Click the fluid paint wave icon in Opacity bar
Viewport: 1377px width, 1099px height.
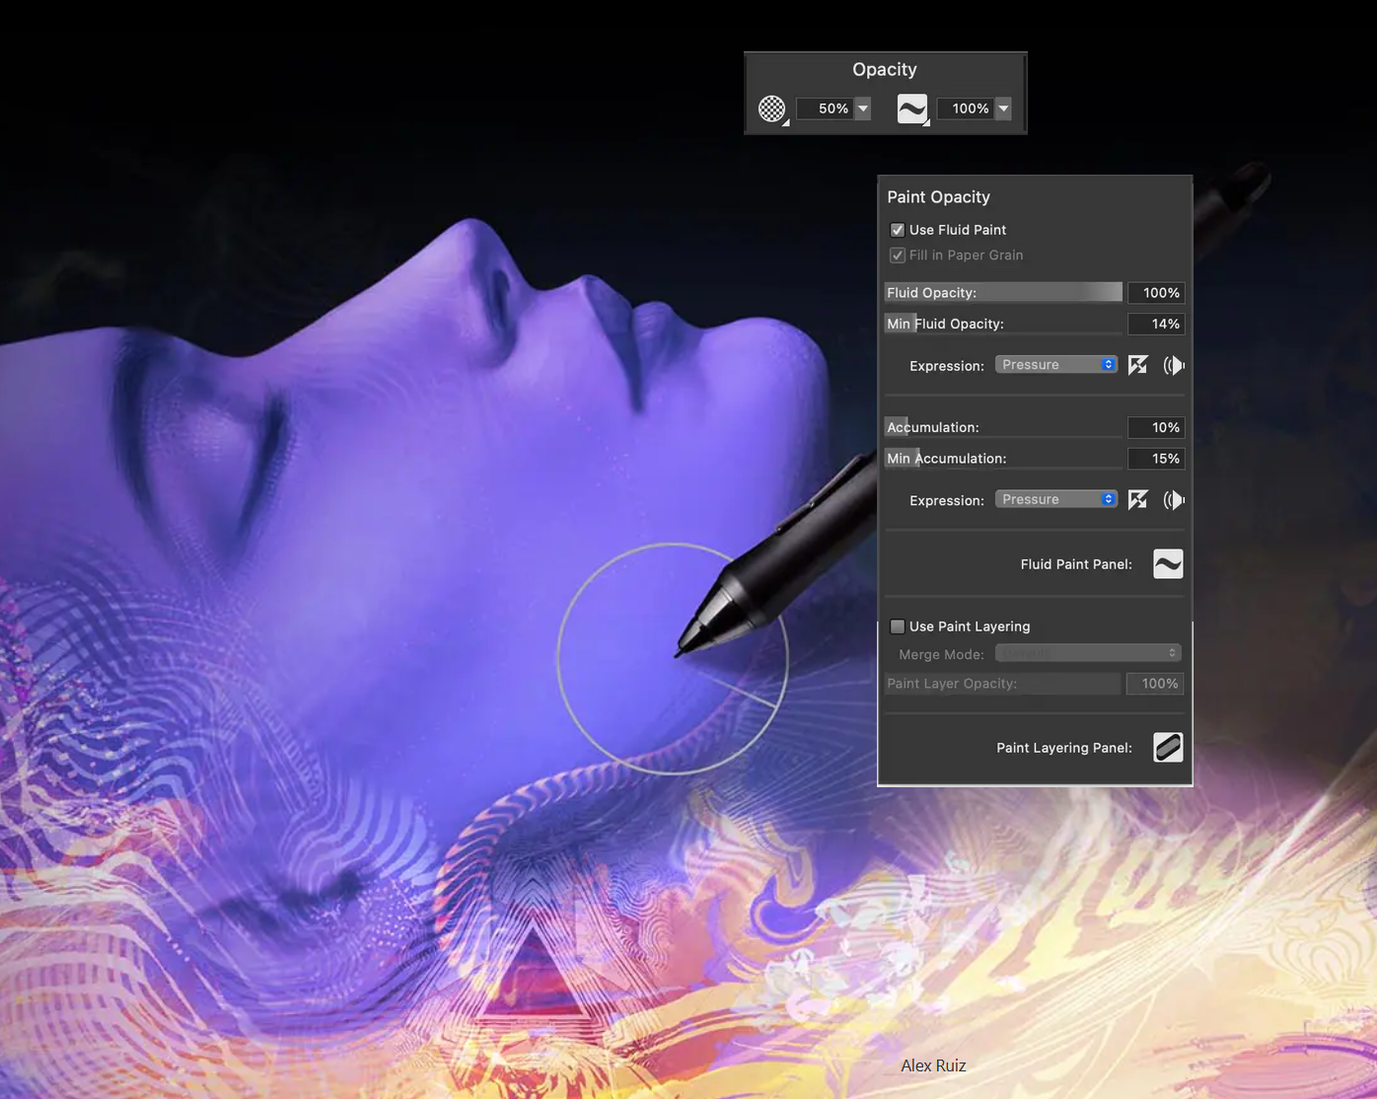tap(912, 109)
